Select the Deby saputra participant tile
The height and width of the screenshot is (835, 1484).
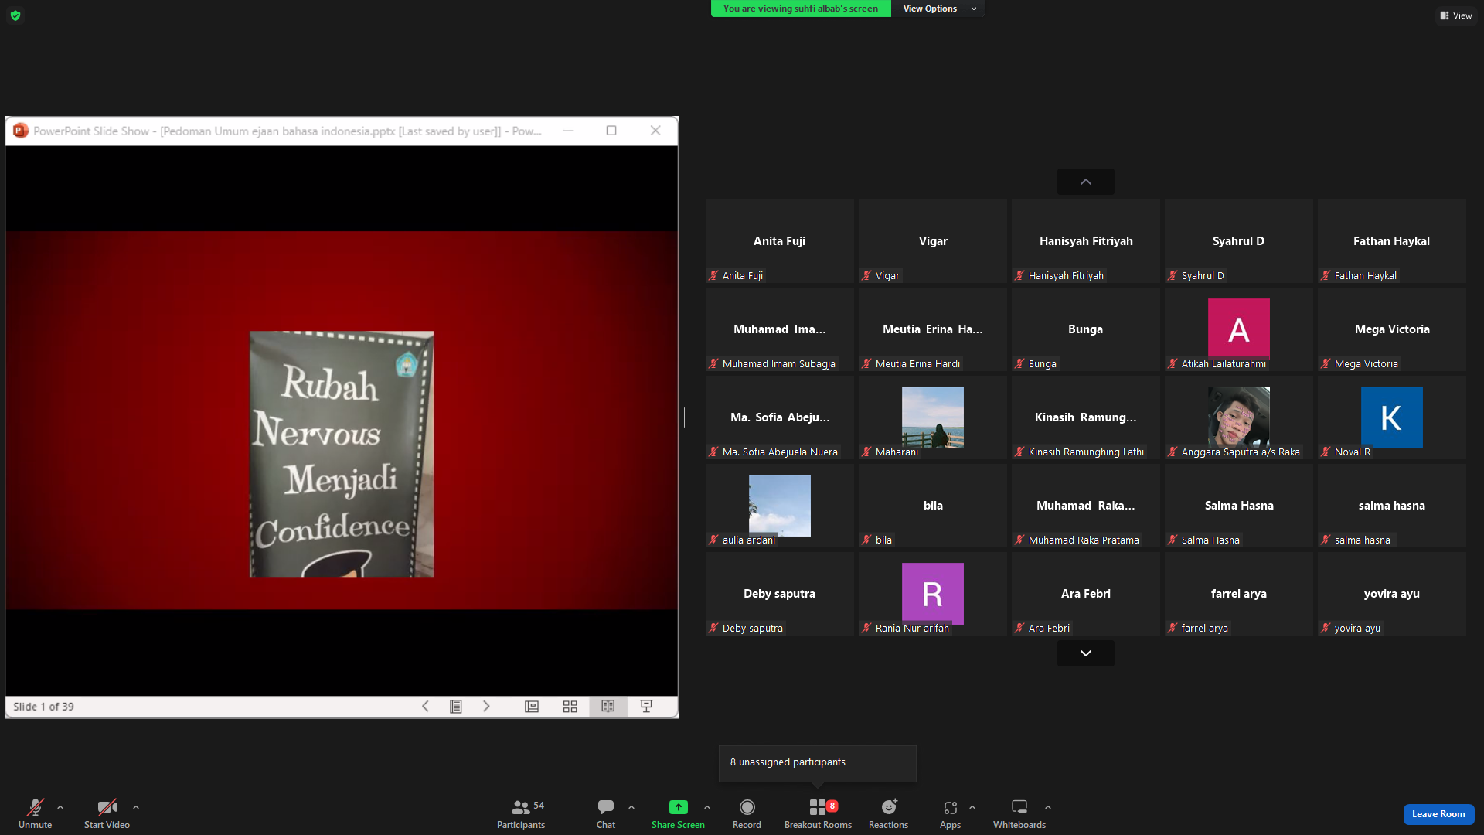[x=780, y=594]
